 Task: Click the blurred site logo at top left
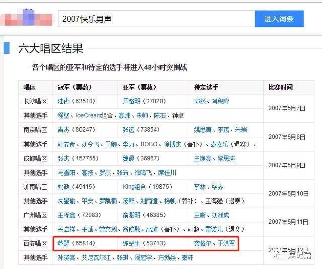[27, 19]
